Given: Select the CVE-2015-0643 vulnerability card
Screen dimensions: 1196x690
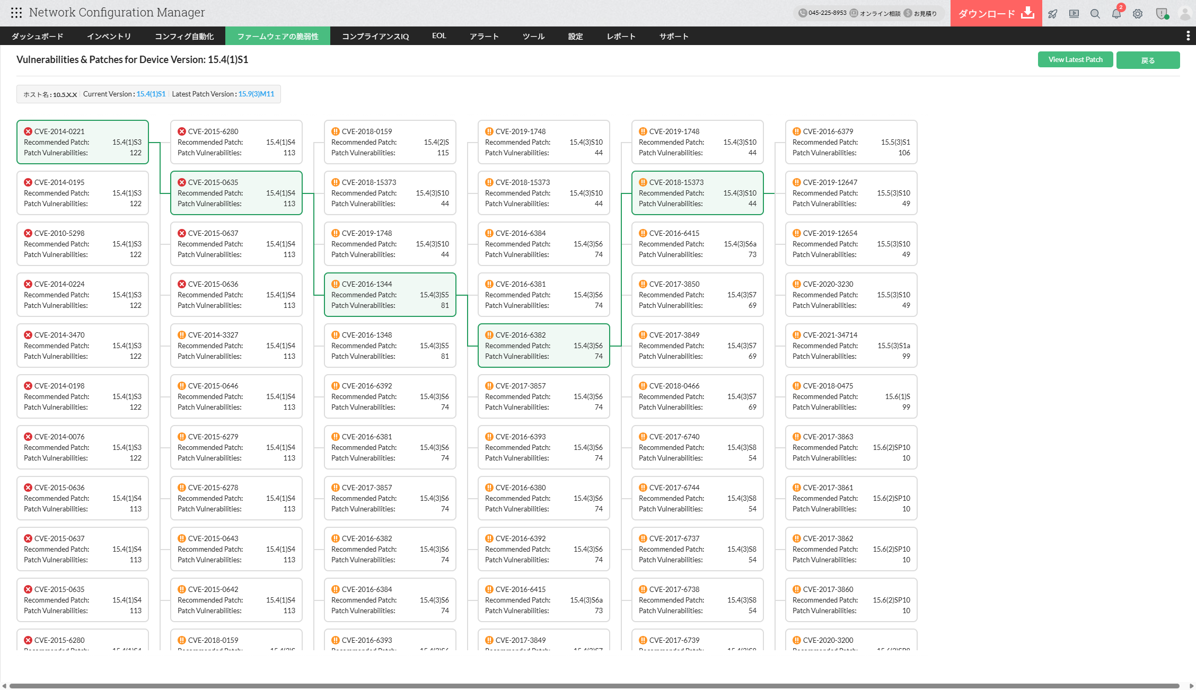Looking at the screenshot, I should (236, 549).
